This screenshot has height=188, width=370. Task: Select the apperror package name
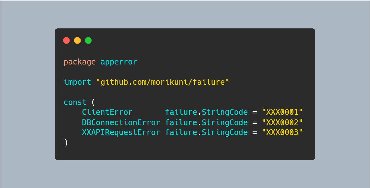119,62
